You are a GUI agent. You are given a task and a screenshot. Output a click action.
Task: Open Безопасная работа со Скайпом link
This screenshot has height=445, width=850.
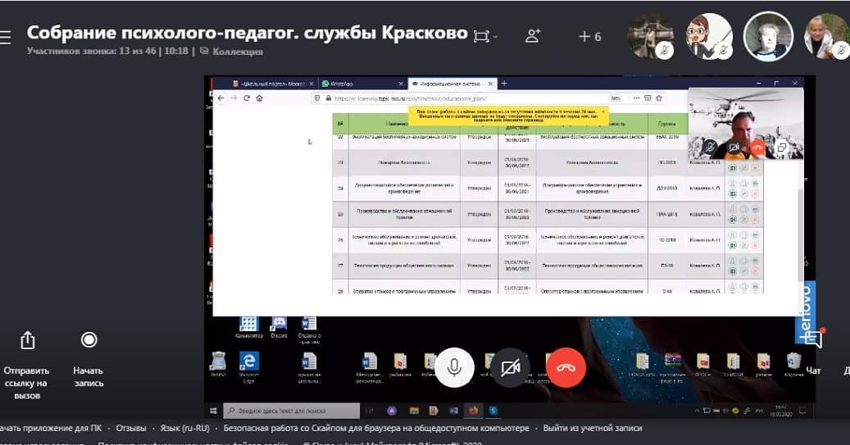pyautogui.click(x=376, y=428)
